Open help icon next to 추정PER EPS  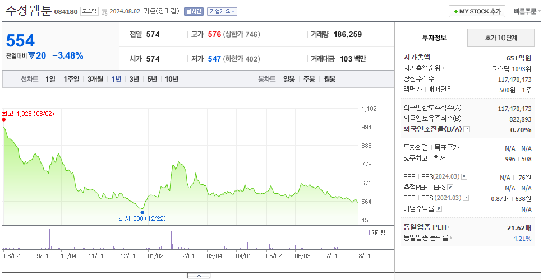(x=450, y=188)
